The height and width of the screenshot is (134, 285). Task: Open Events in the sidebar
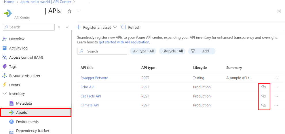15,85
